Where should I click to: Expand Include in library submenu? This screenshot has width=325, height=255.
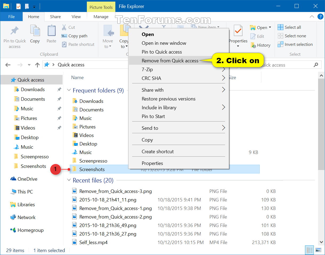click(178, 108)
